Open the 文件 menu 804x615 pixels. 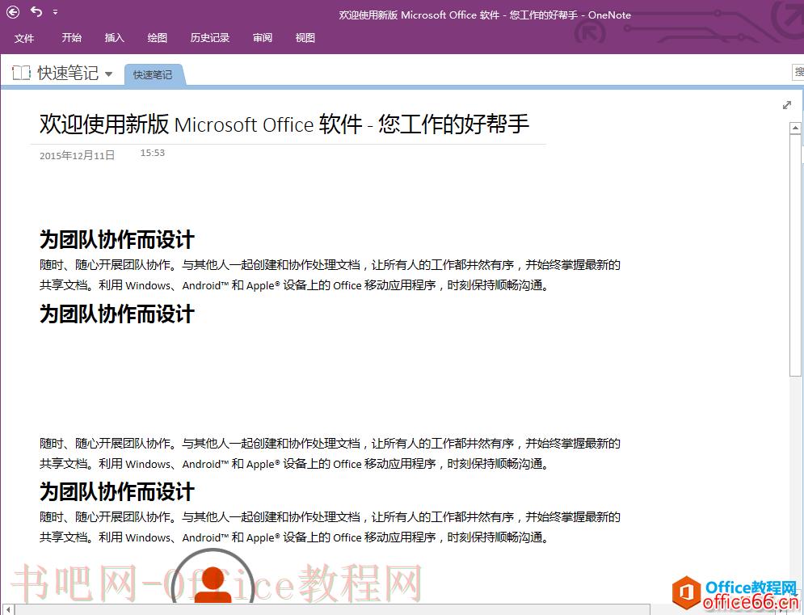pyautogui.click(x=24, y=38)
